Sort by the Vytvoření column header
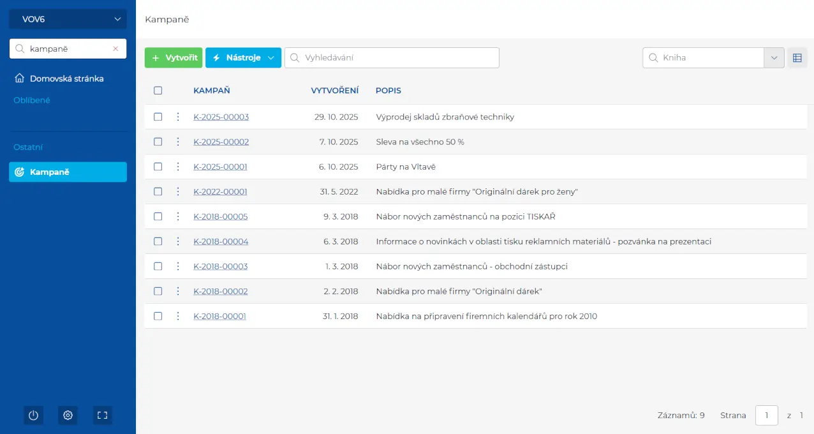Screen dimensions: 814x434 point(334,91)
